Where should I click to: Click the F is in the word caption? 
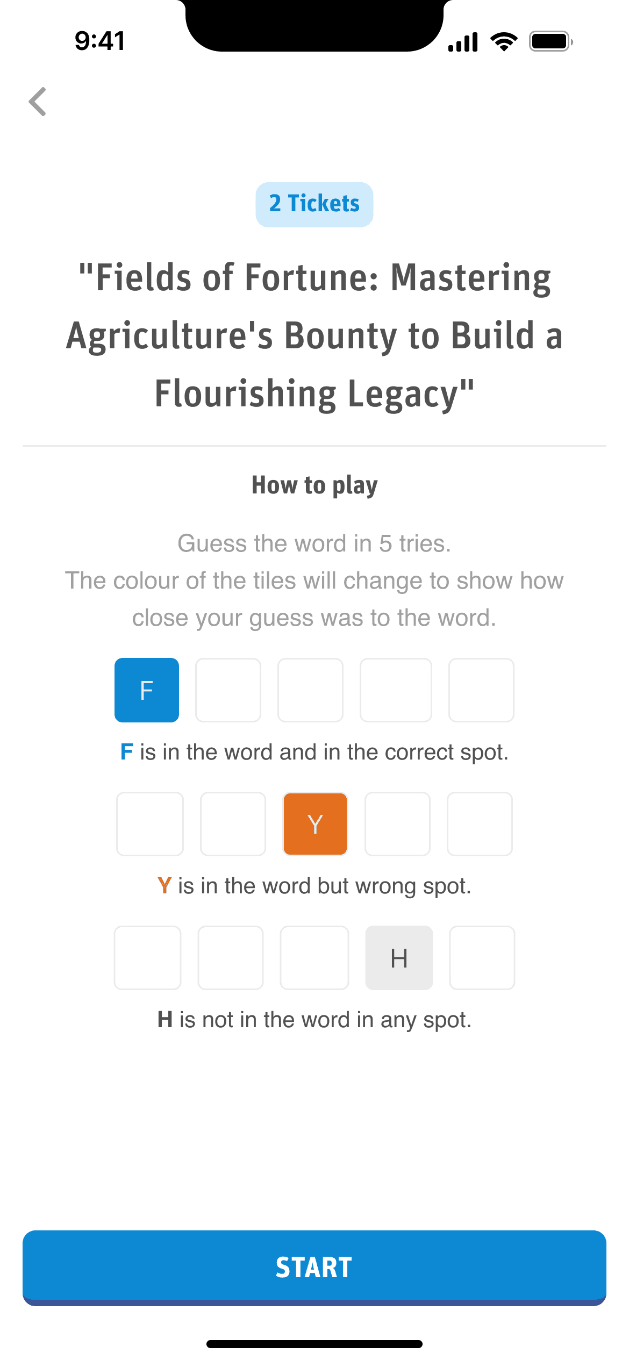[314, 752]
